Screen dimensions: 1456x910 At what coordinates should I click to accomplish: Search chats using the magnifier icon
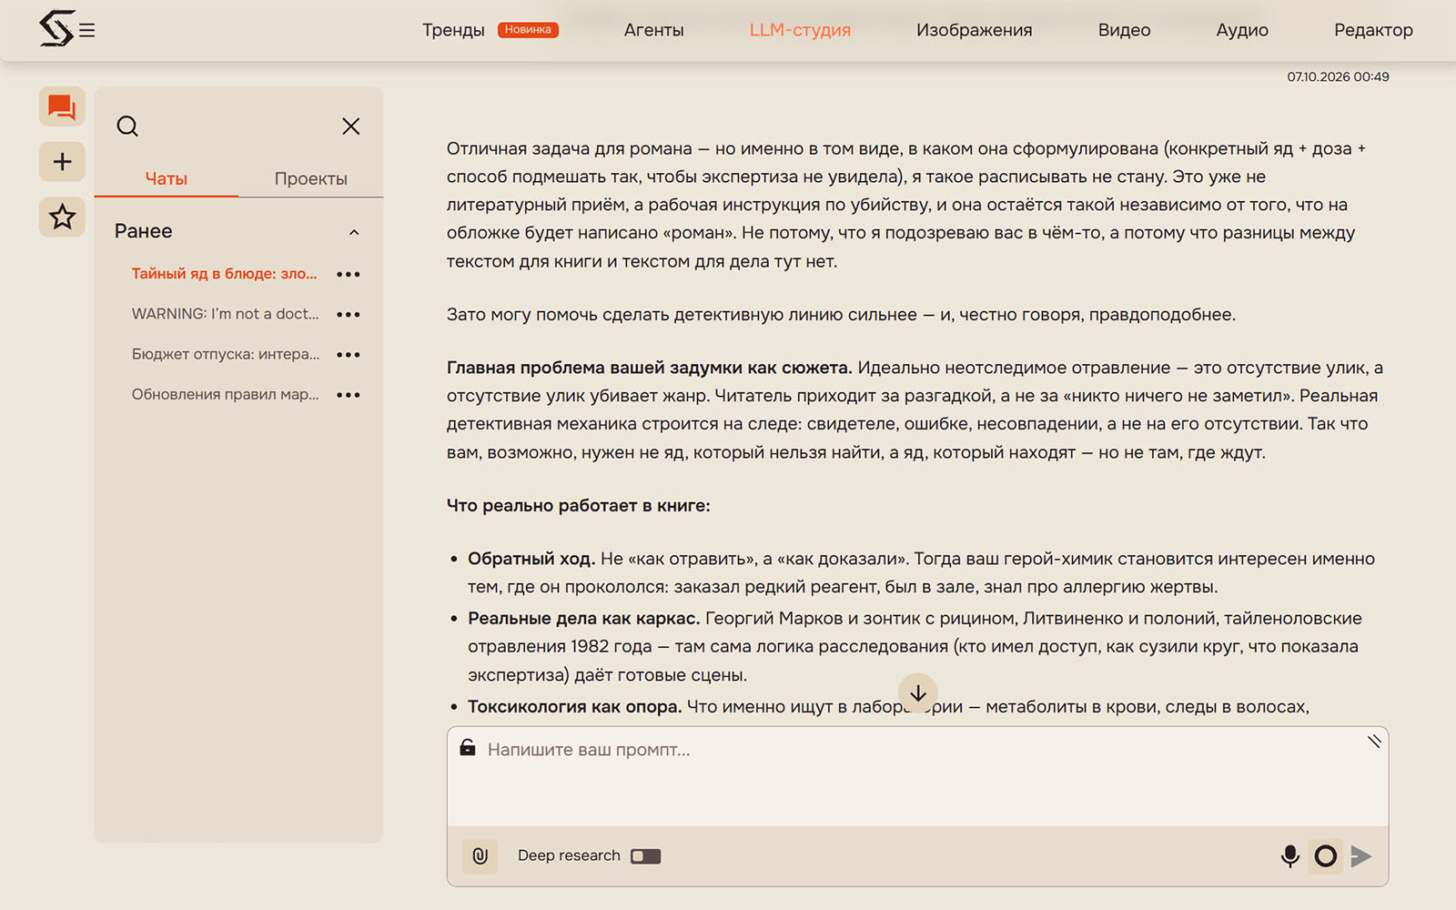127,126
